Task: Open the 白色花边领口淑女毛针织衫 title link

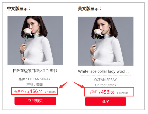Action: [35, 71]
